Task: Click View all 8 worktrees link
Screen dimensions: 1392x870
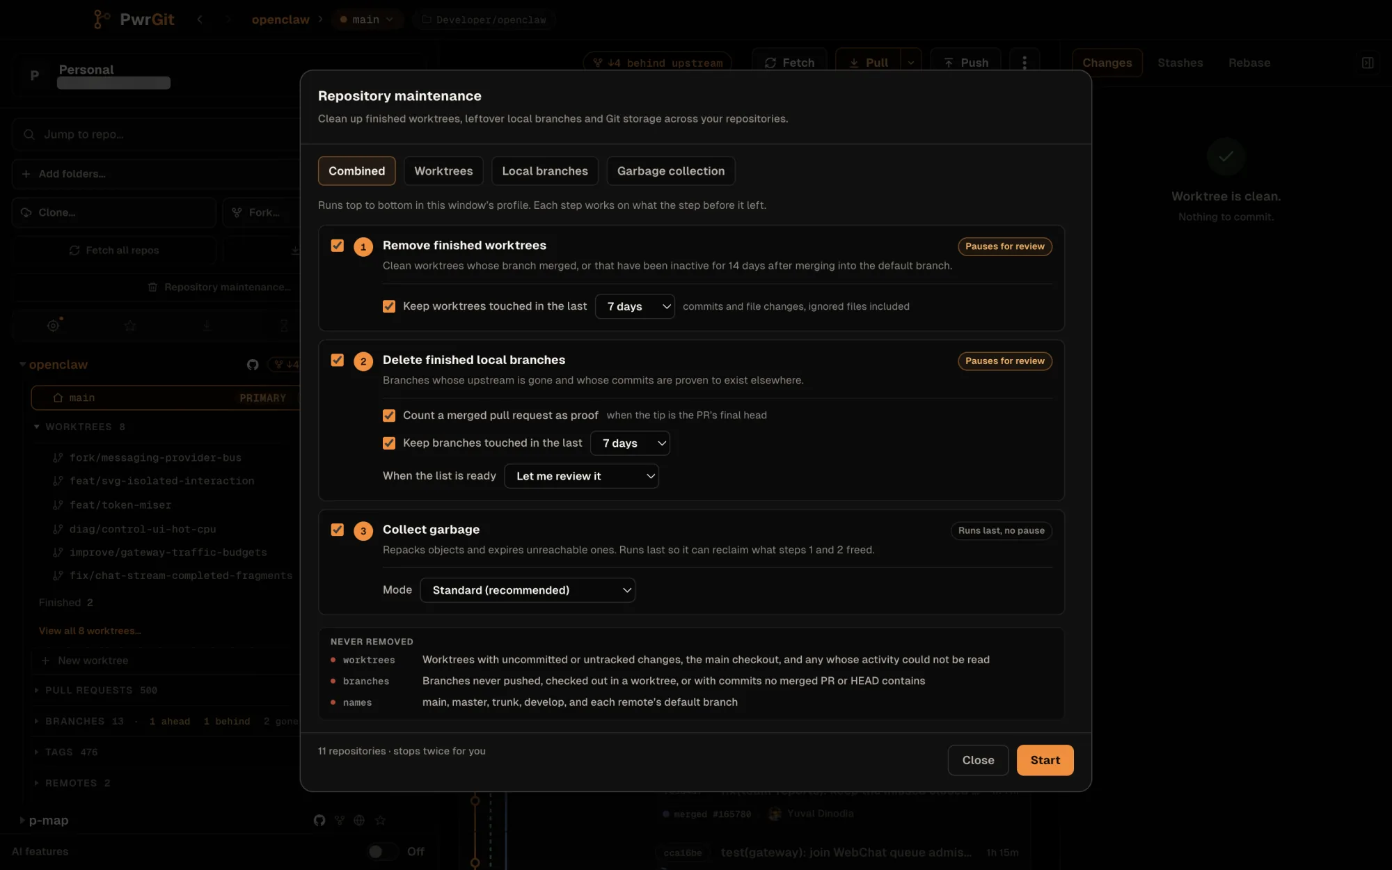Action: (x=90, y=631)
